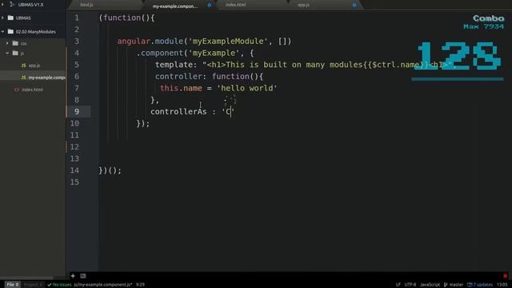
Task: Click line number 12 in gutter
Action: (x=74, y=147)
